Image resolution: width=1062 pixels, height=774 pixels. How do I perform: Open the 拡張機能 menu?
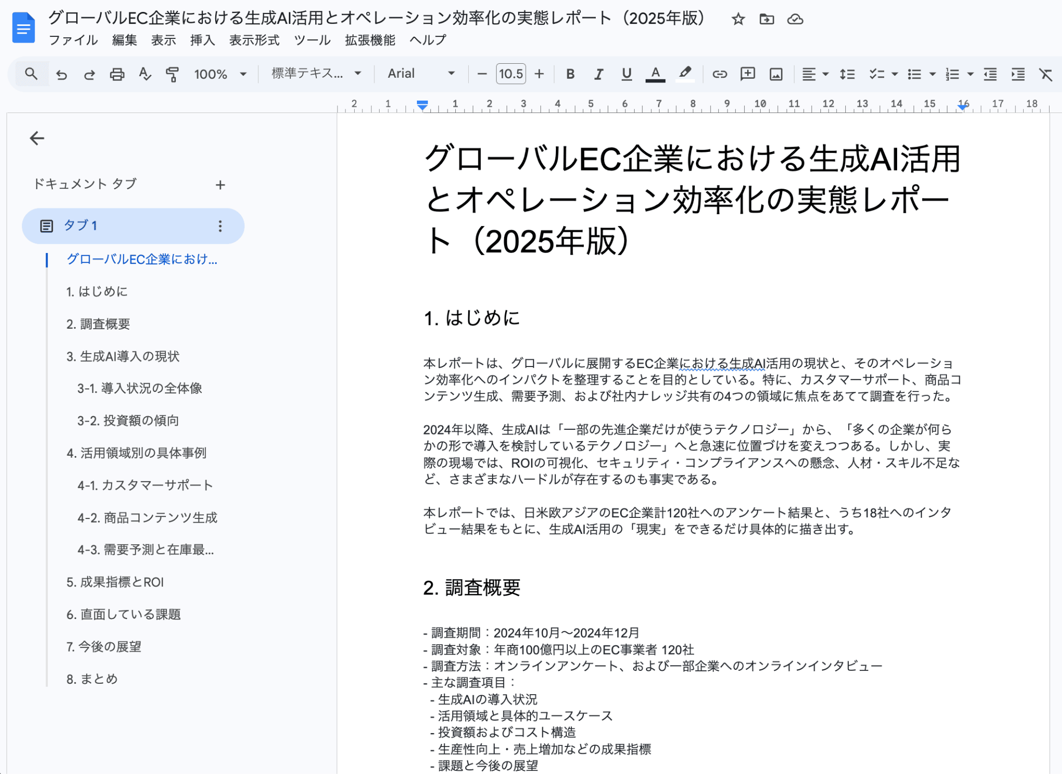[370, 40]
